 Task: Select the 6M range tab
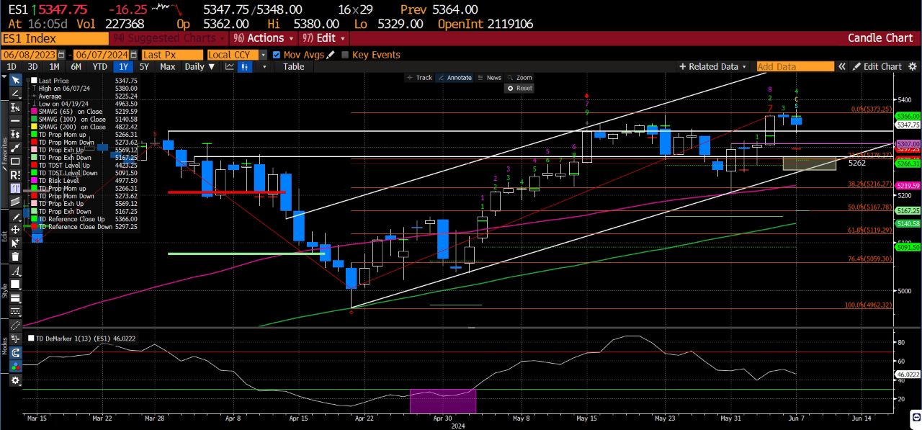(x=76, y=66)
